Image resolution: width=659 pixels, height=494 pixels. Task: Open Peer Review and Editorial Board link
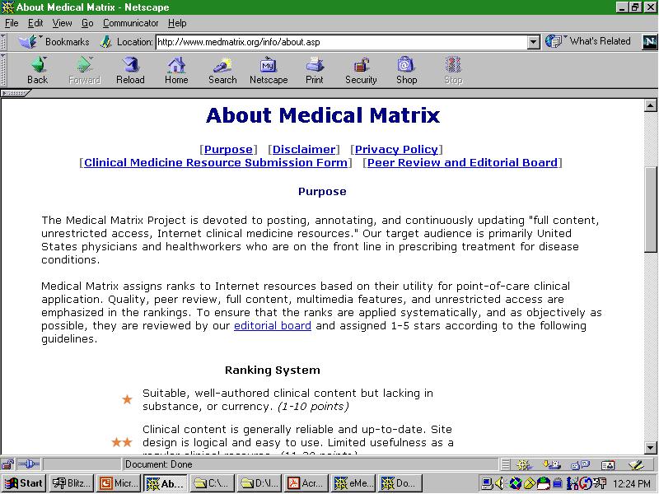tap(462, 162)
